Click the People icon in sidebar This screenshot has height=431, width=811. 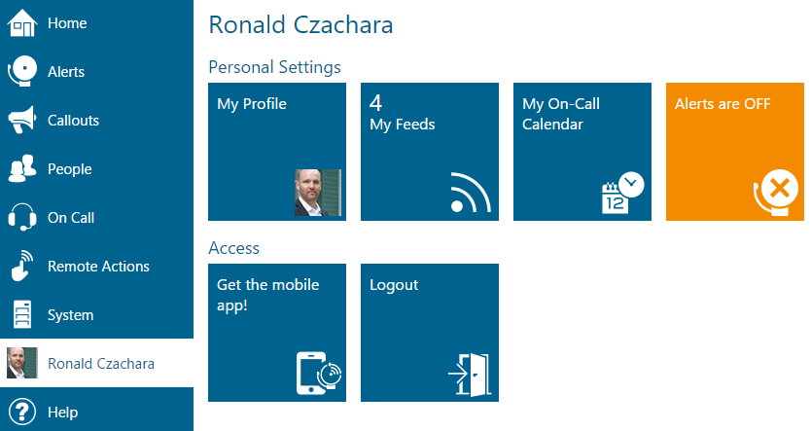coord(22,169)
